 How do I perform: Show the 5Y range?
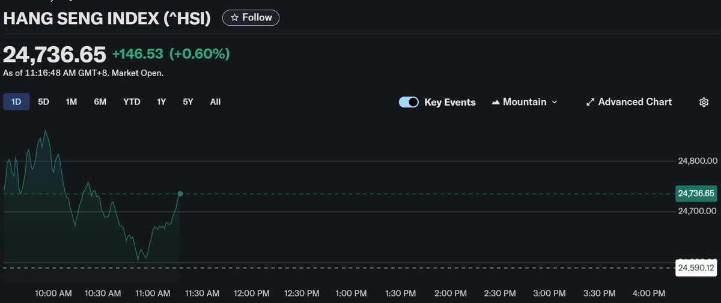pos(188,102)
